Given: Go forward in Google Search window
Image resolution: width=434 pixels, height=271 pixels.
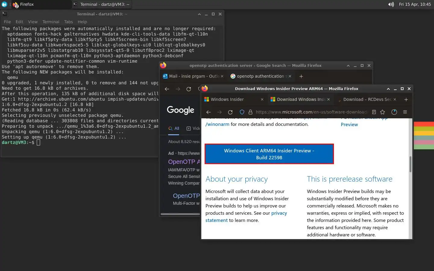Looking at the screenshot, I should [x=178, y=89].
